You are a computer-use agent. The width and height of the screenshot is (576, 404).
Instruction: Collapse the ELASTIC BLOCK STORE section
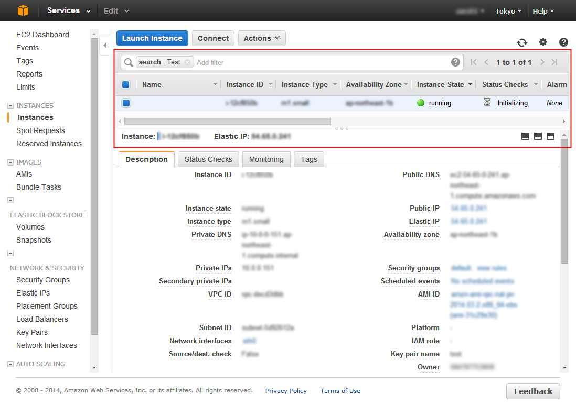click(10, 200)
